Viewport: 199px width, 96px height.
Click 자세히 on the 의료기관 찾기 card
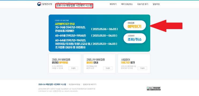click(x=142, y=68)
